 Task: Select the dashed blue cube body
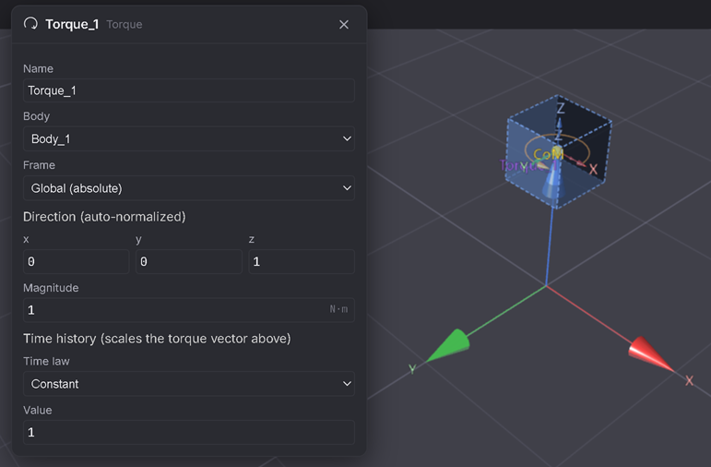559,151
